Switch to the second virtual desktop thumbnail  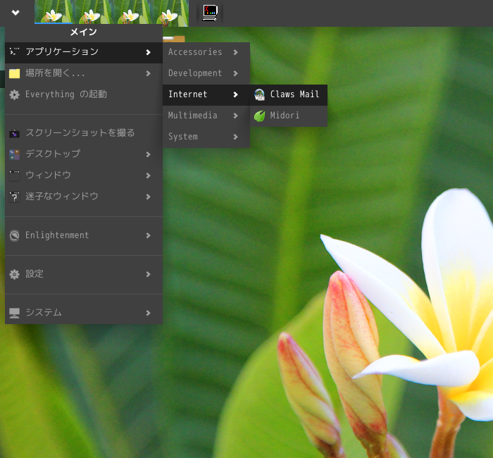[92, 12]
